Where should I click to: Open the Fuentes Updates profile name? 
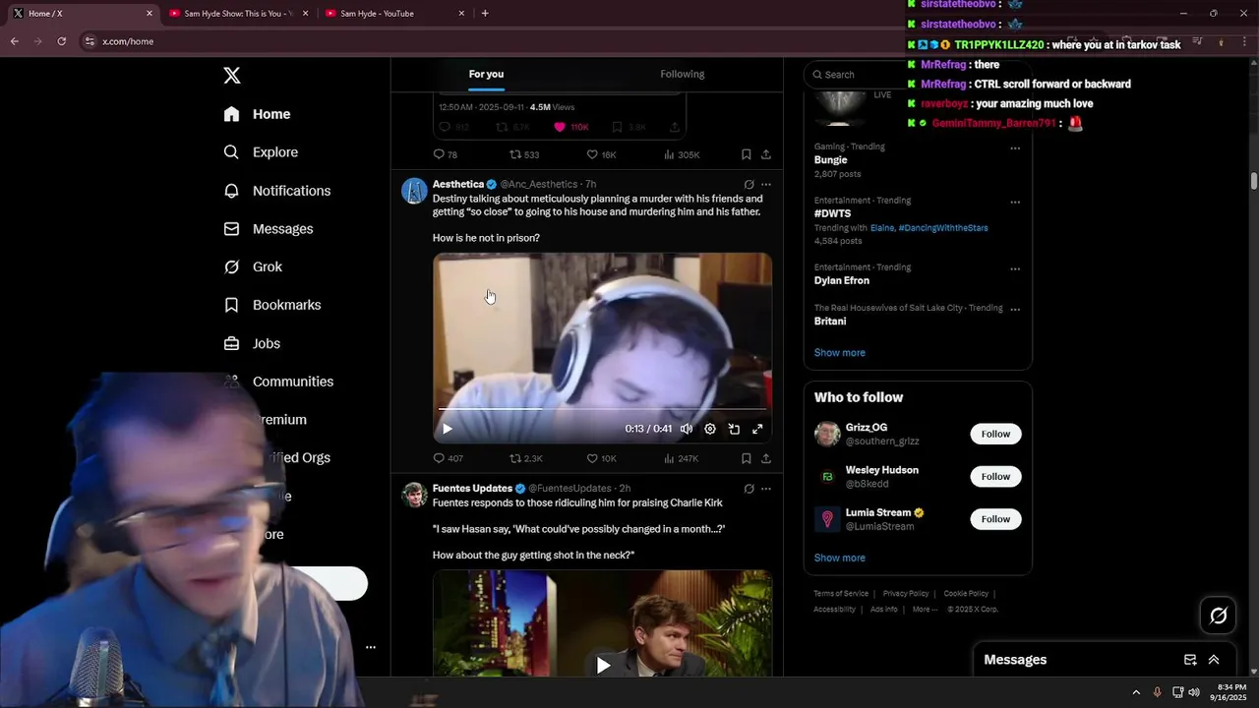472,489
